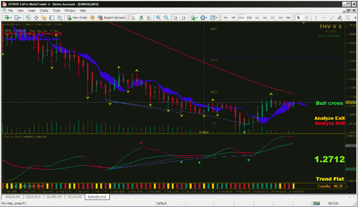The image size is (358, 207).
Task: Click the 'Bull cross' chart label
Action: pyautogui.click(x=329, y=103)
